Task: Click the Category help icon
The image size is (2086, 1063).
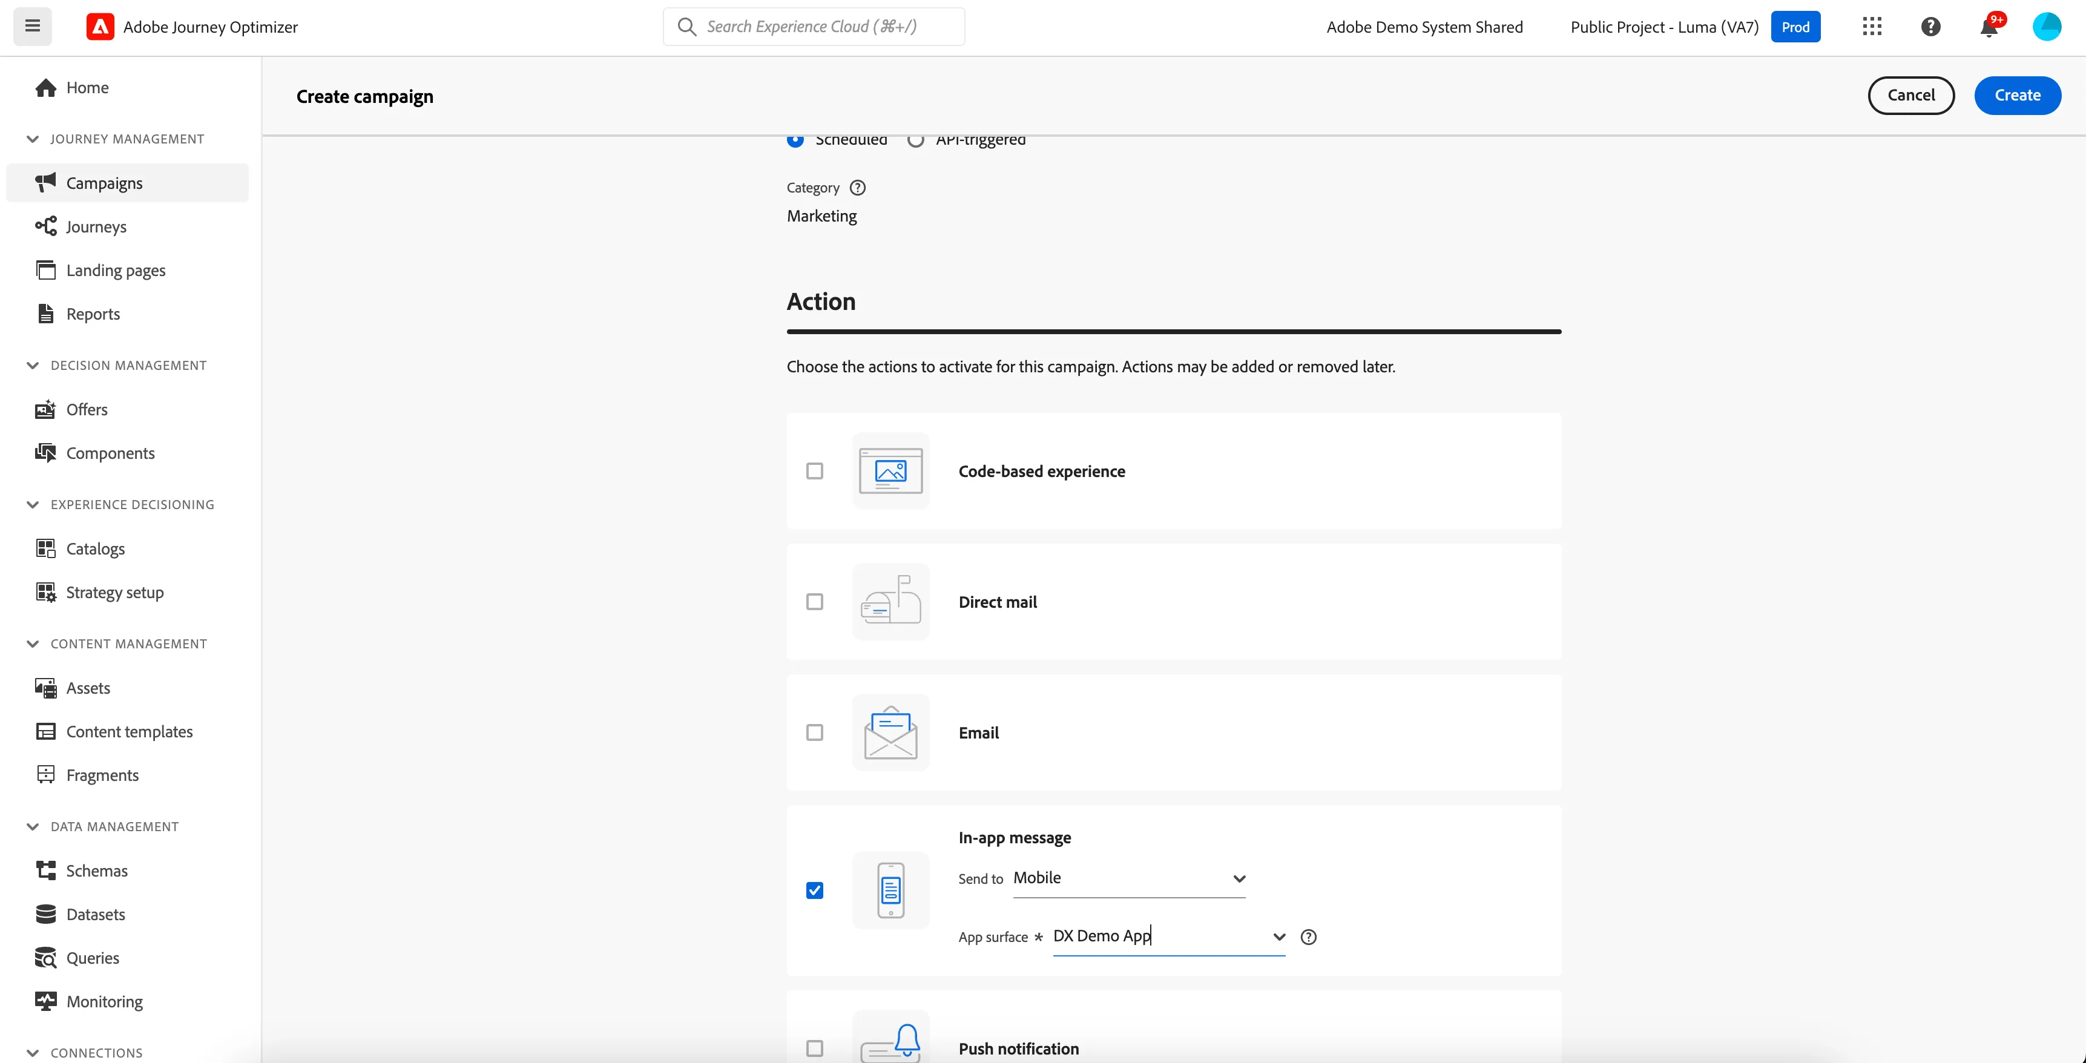Action: click(858, 188)
